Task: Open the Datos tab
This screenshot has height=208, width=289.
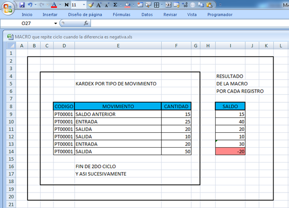Action: pos(147,14)
